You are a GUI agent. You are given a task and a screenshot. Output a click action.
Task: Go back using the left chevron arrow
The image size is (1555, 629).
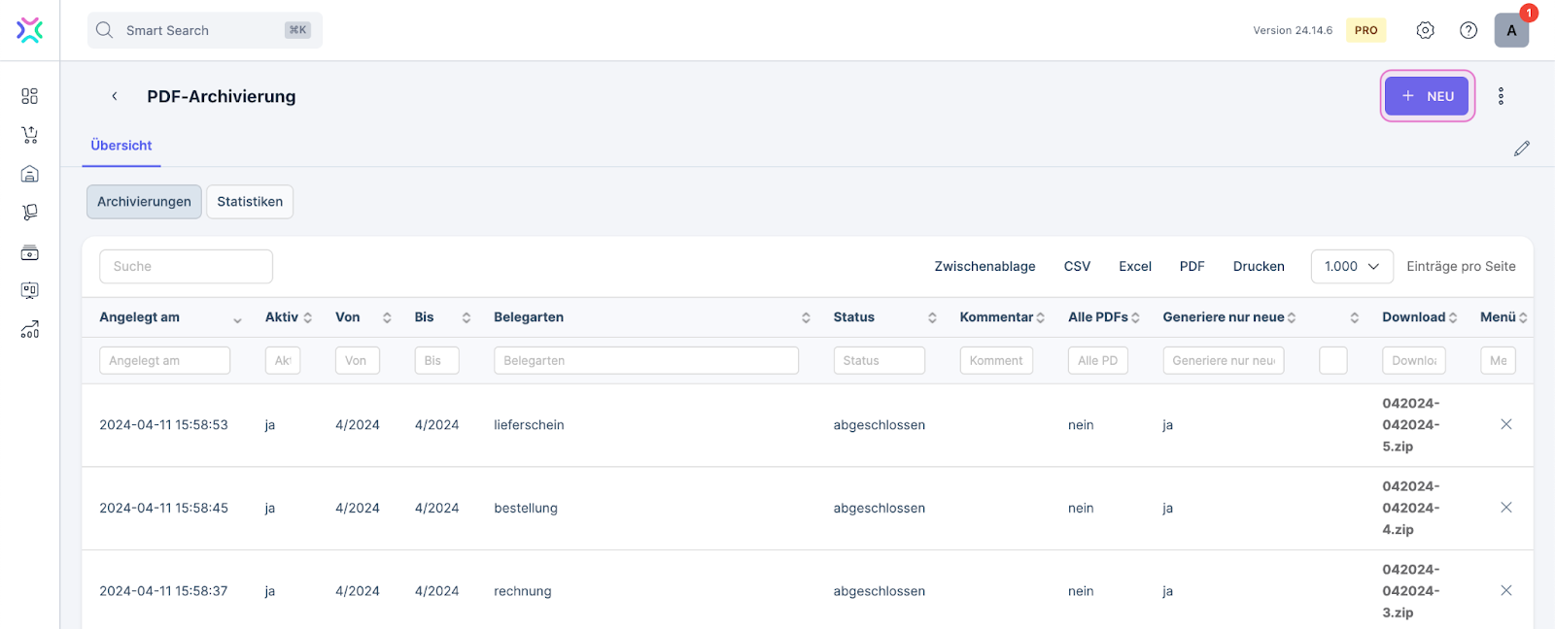pyautogui.click(x=115, y=96)
